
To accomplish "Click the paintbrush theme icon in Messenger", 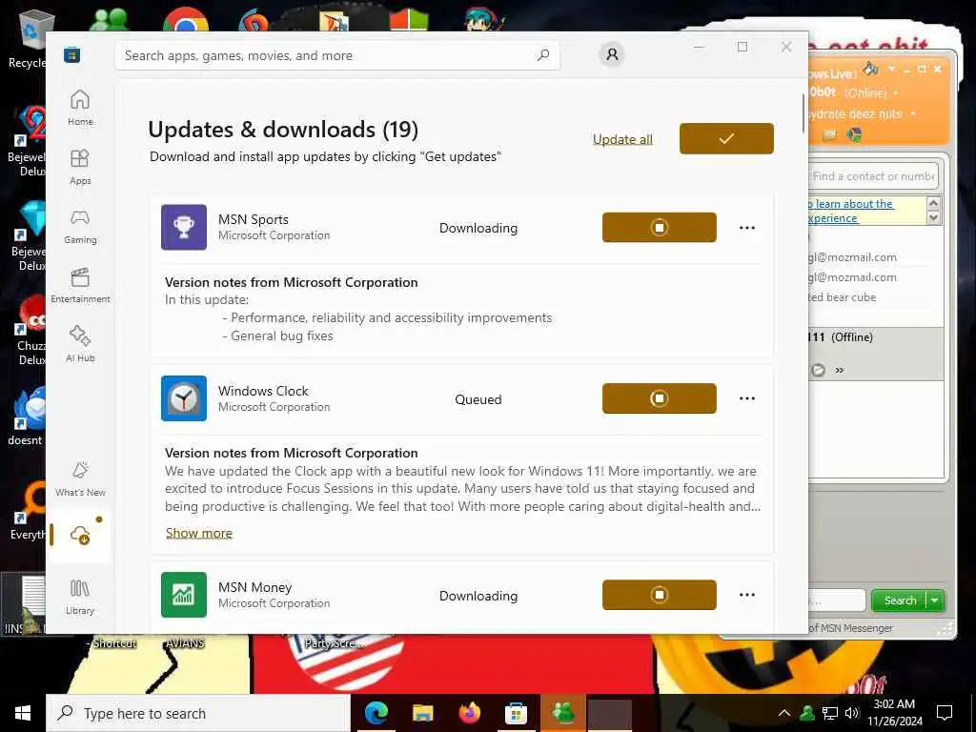I will point(871,69).
